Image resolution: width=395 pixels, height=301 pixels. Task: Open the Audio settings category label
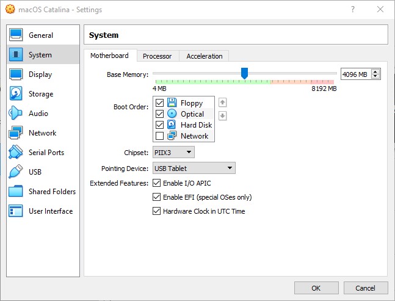(x=38, y=114)
